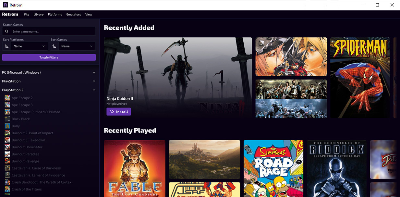Open the File menu
Screen dimensions: 400x197
pyautogui.click(x=27, y=14)
